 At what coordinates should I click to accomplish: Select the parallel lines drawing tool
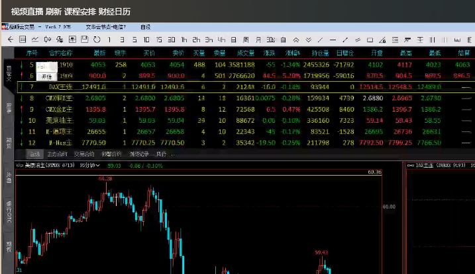[358, 40]
